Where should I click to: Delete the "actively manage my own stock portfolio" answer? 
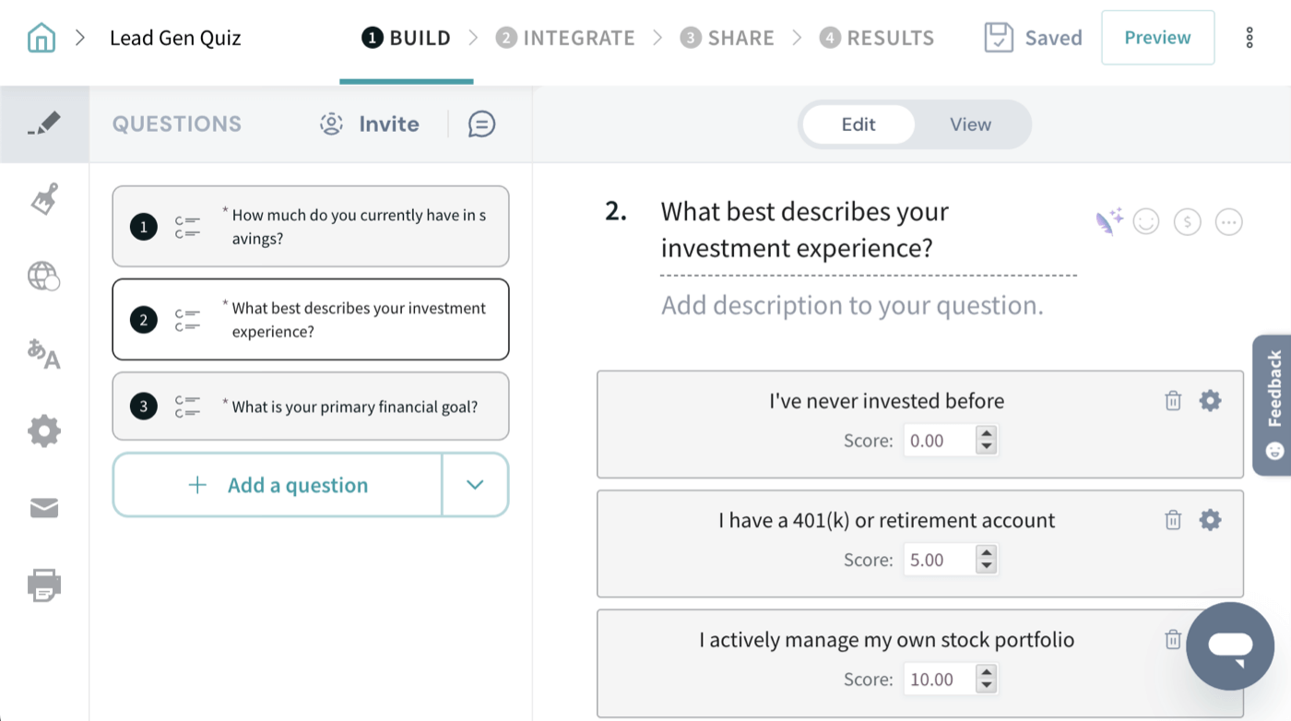point(1173,639)
